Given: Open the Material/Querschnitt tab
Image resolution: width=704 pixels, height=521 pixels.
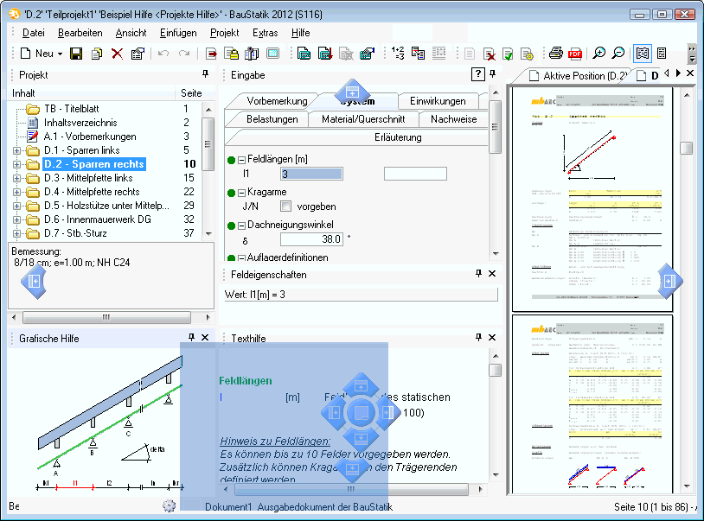Looking at the screenshot, I should (x=363, y=119).
